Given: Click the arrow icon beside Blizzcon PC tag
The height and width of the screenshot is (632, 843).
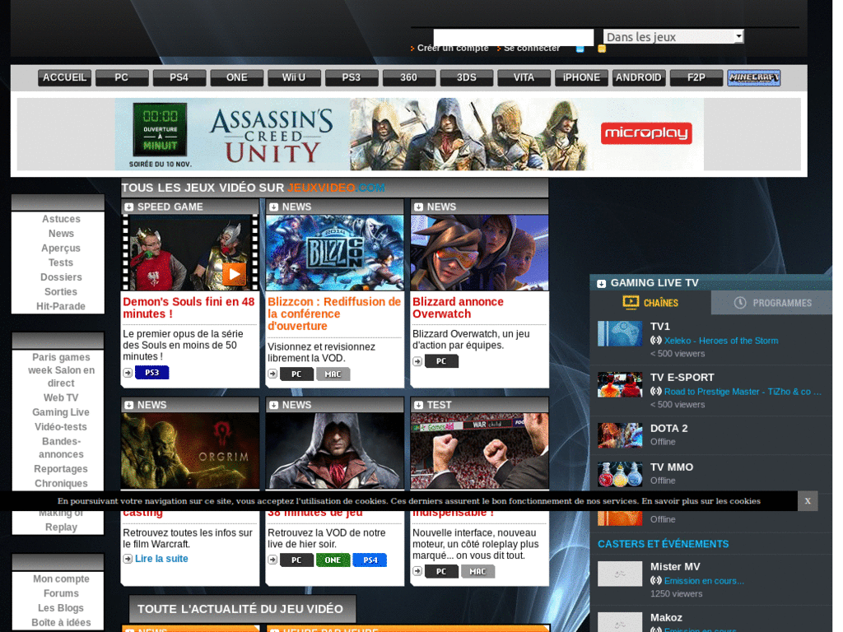Looking at the screenshot, I should 272,374.
